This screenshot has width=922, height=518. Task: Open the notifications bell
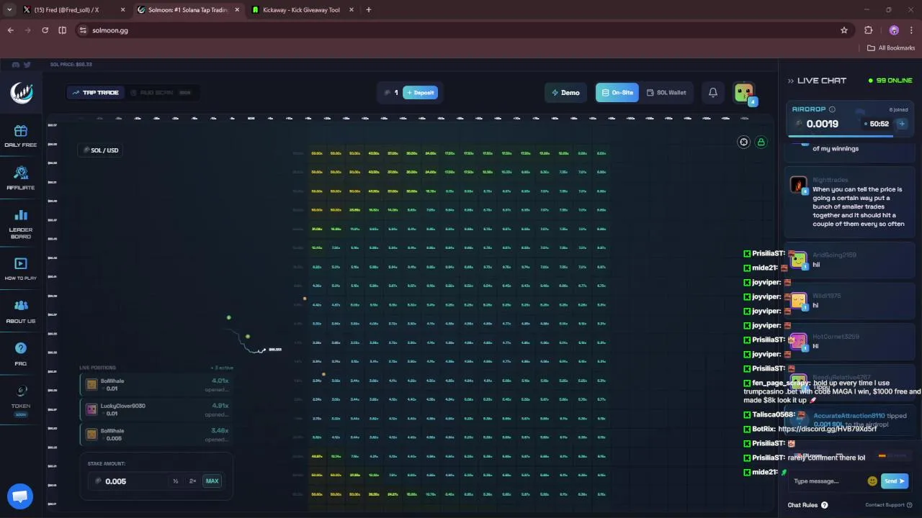point(712,92)
